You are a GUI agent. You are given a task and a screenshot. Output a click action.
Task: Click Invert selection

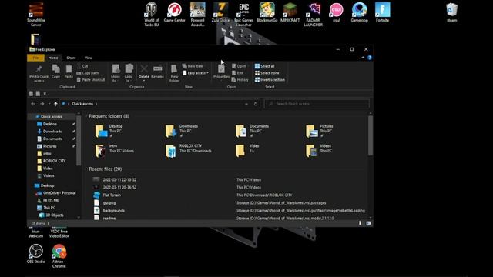(x=270, y=80)
